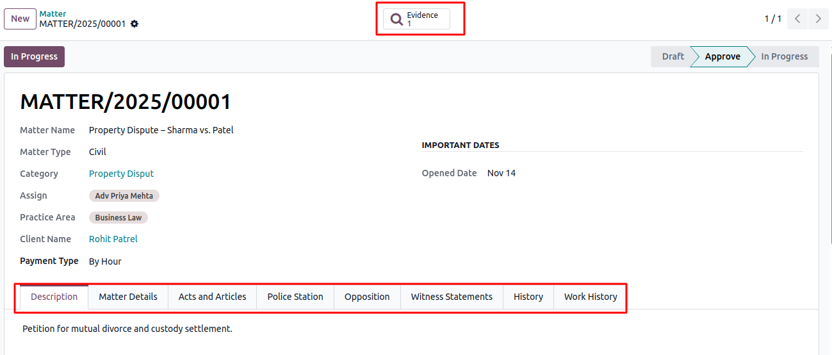Image resolution: width=832 pixels, height=355 pixels.
Task: Select the Approve status stage
Action: [722, 56]
